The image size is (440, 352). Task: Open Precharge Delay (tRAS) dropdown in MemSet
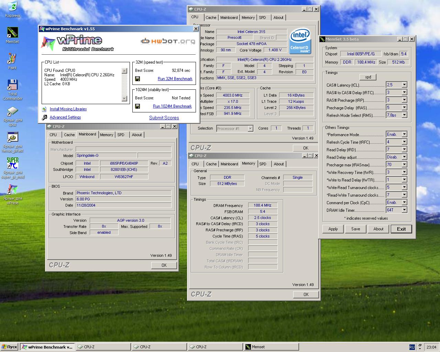pos(404,107)
